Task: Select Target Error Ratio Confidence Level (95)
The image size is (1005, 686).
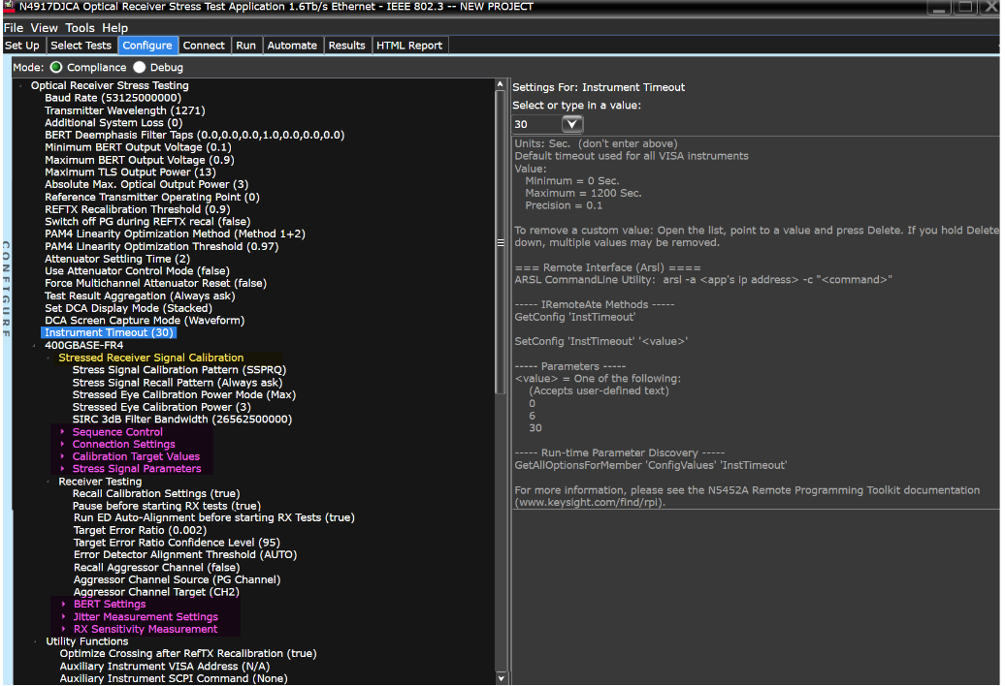Action: point(177,543)
